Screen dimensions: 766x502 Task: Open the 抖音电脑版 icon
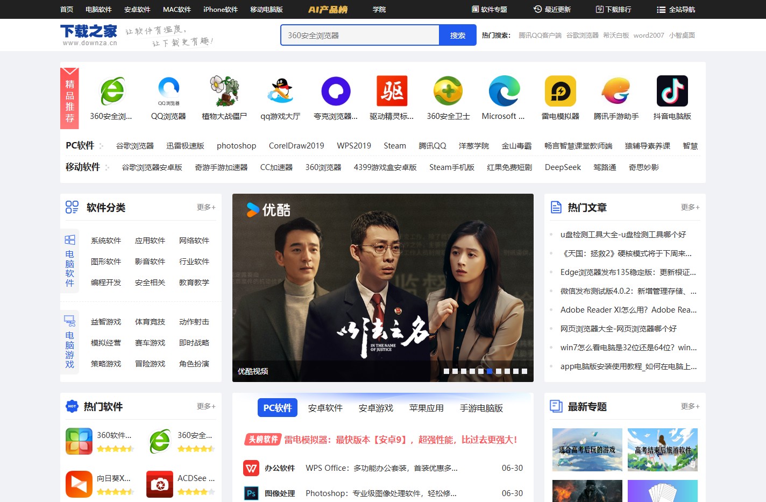[x=672, y=91]
